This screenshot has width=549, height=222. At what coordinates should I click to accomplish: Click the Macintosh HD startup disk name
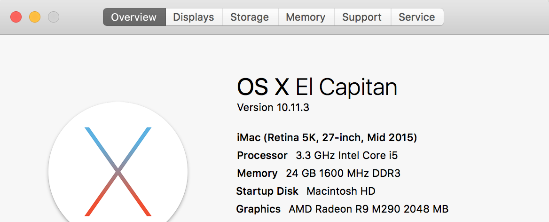341,191
